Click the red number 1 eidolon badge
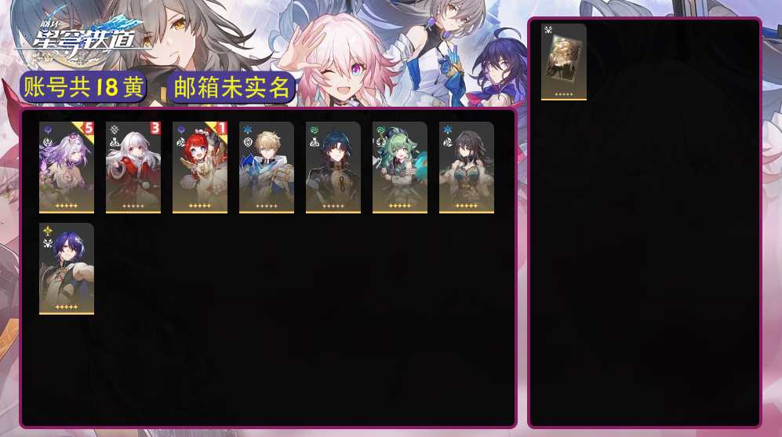Viewport: 782px width, 437px height. click(221, 128)
